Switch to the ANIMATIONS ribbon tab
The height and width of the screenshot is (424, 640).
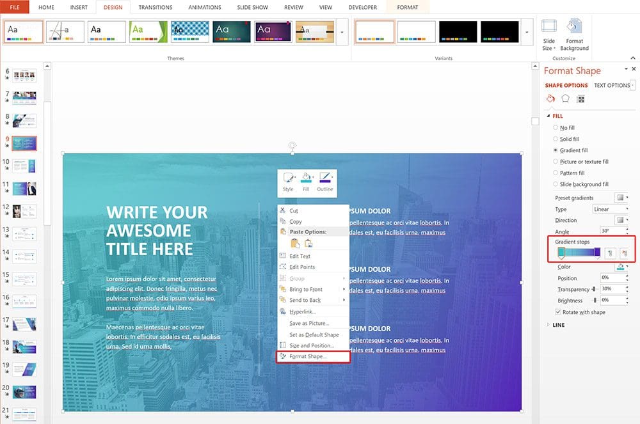tap(204, 7)
